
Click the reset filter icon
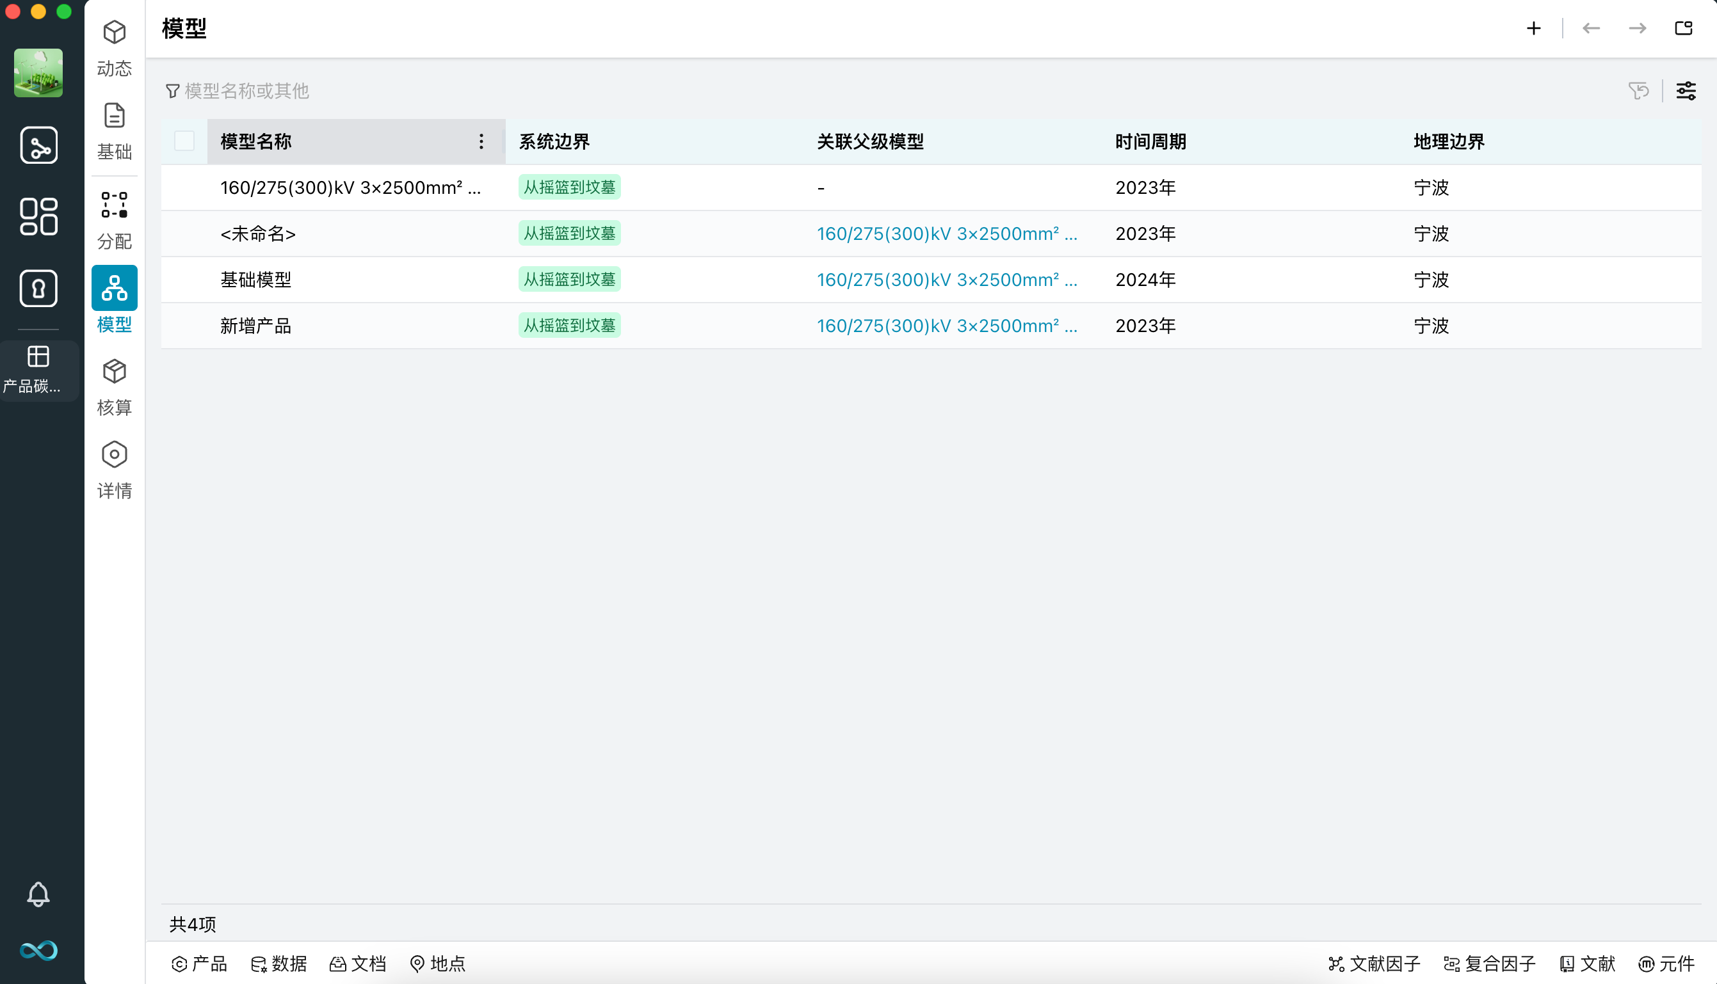pos(1638,91)
